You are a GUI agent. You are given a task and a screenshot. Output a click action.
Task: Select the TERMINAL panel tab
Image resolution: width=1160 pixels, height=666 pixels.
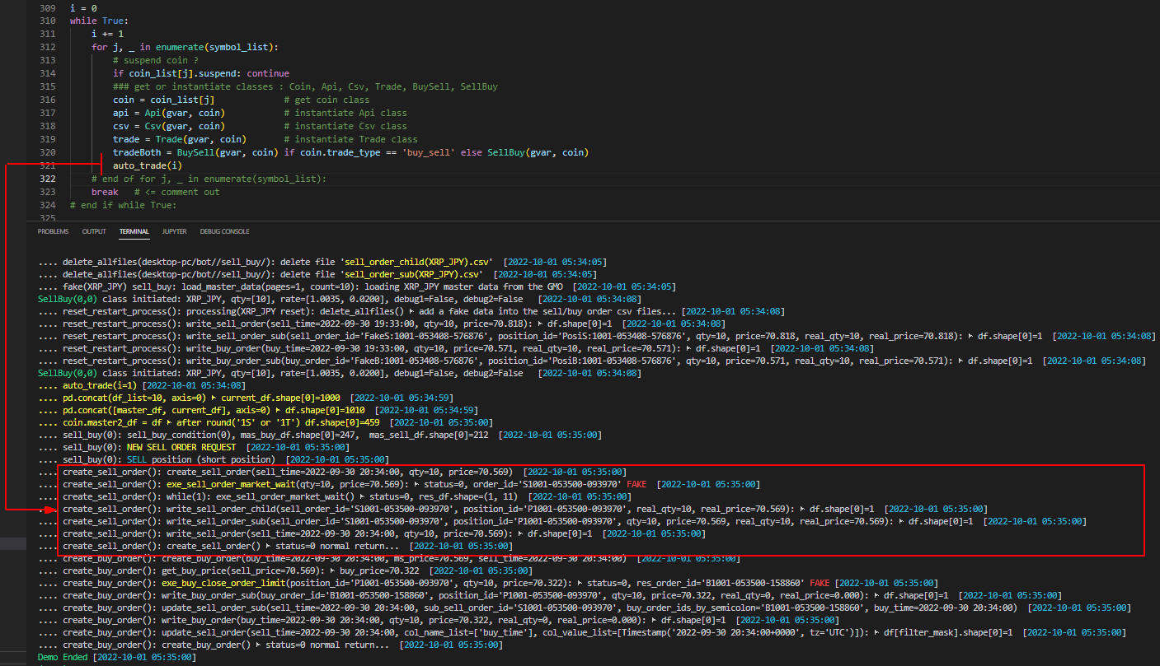pos(134,231)
